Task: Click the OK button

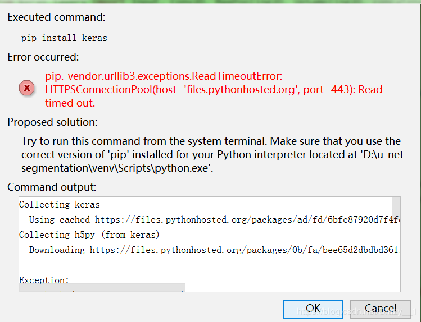Action: (313, 309)
